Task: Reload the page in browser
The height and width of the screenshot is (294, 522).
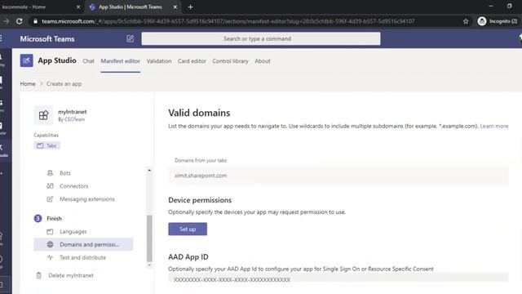Action: 20,21
